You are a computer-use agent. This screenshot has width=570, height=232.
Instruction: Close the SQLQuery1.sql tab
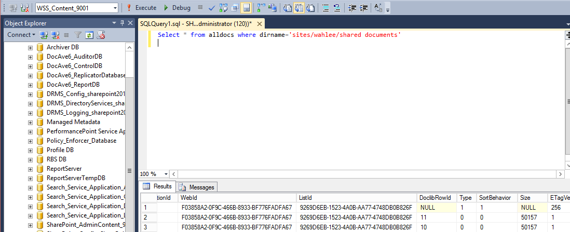260,24
